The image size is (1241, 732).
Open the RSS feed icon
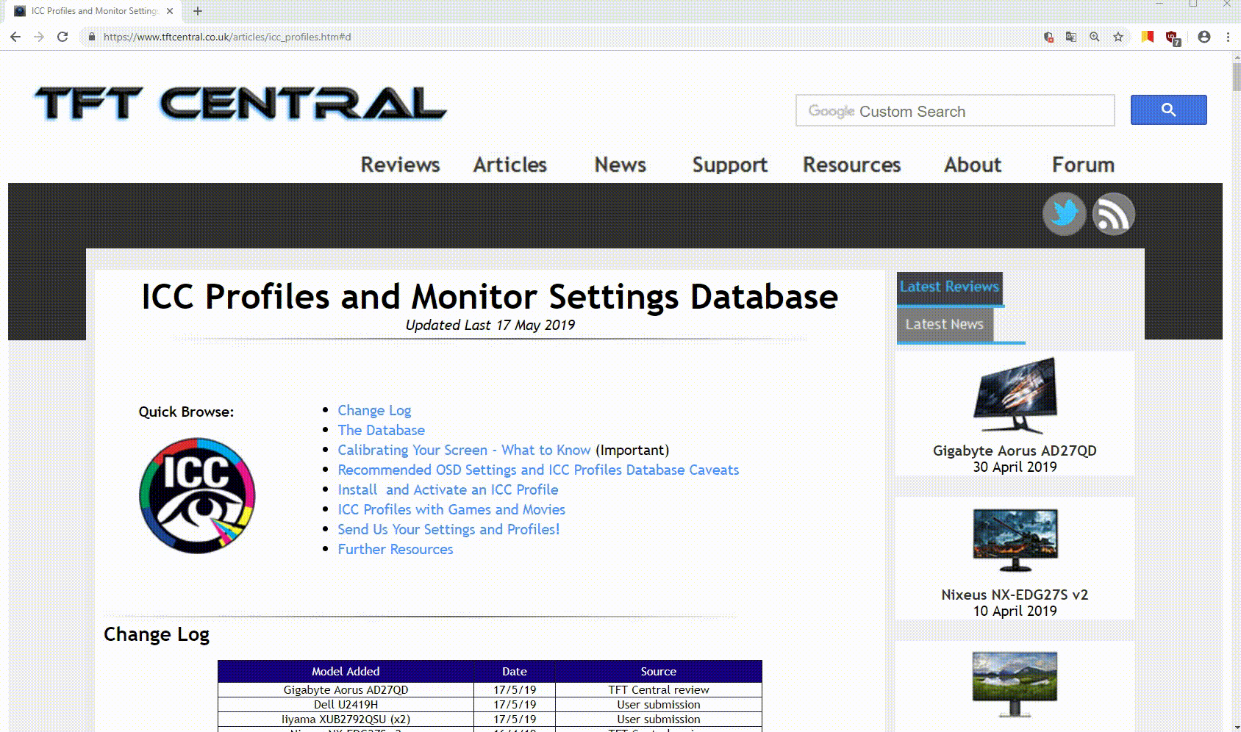click(1113, 214)
